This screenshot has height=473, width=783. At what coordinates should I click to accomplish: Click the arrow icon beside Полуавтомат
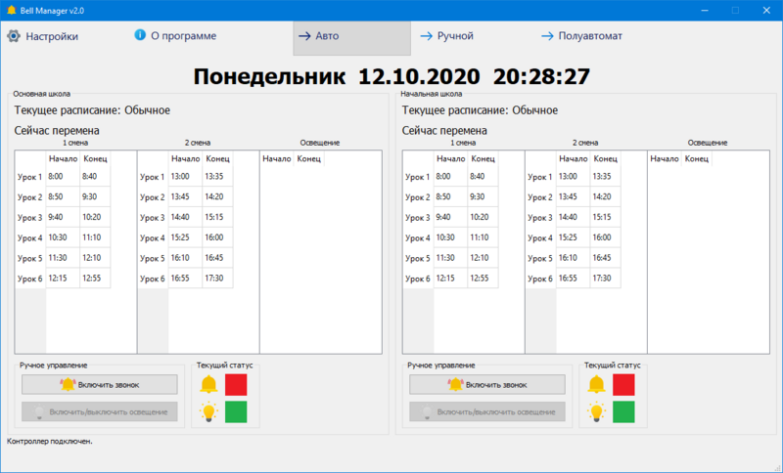(547, 36)
